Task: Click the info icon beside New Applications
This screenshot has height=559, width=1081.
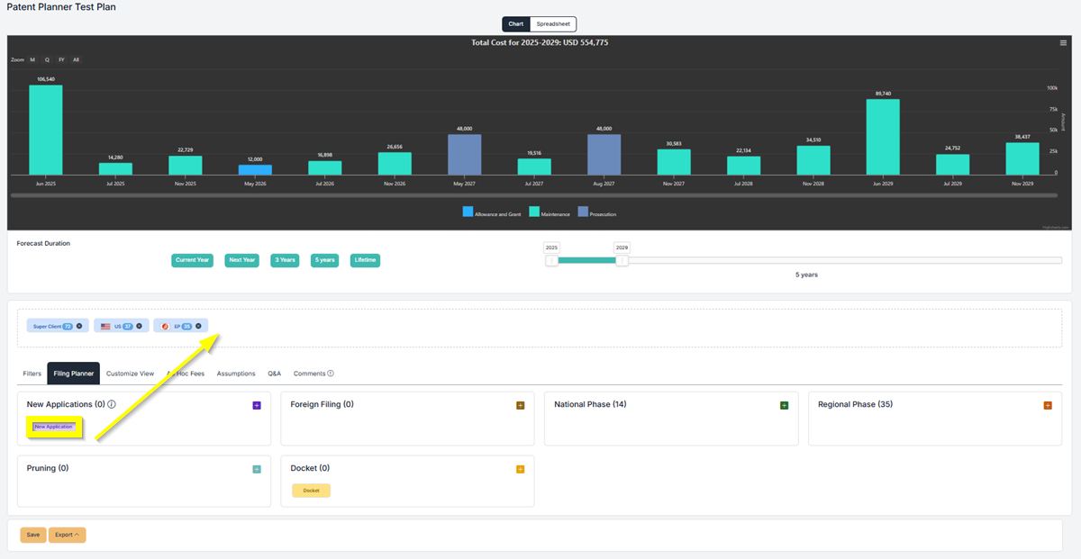Action: click(112, 405)
